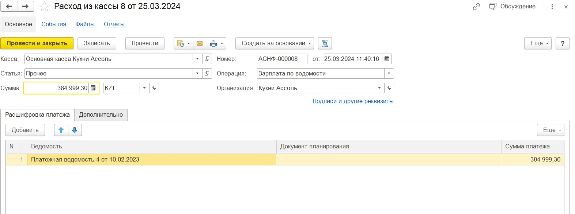
Task: Open Обсуждение discussion panel
Action: click(512, 7)
